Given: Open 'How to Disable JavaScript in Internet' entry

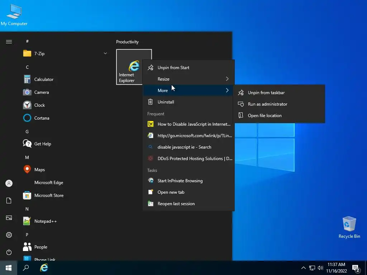Looking at the screenshot, I should coord(189,124).
